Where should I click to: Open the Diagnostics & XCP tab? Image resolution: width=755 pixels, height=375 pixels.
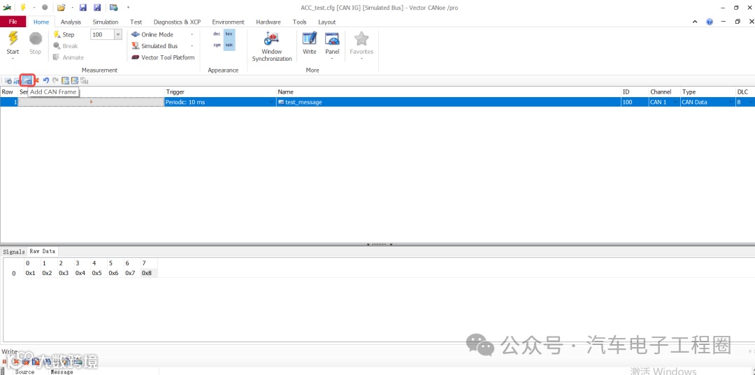coord(177,22)
